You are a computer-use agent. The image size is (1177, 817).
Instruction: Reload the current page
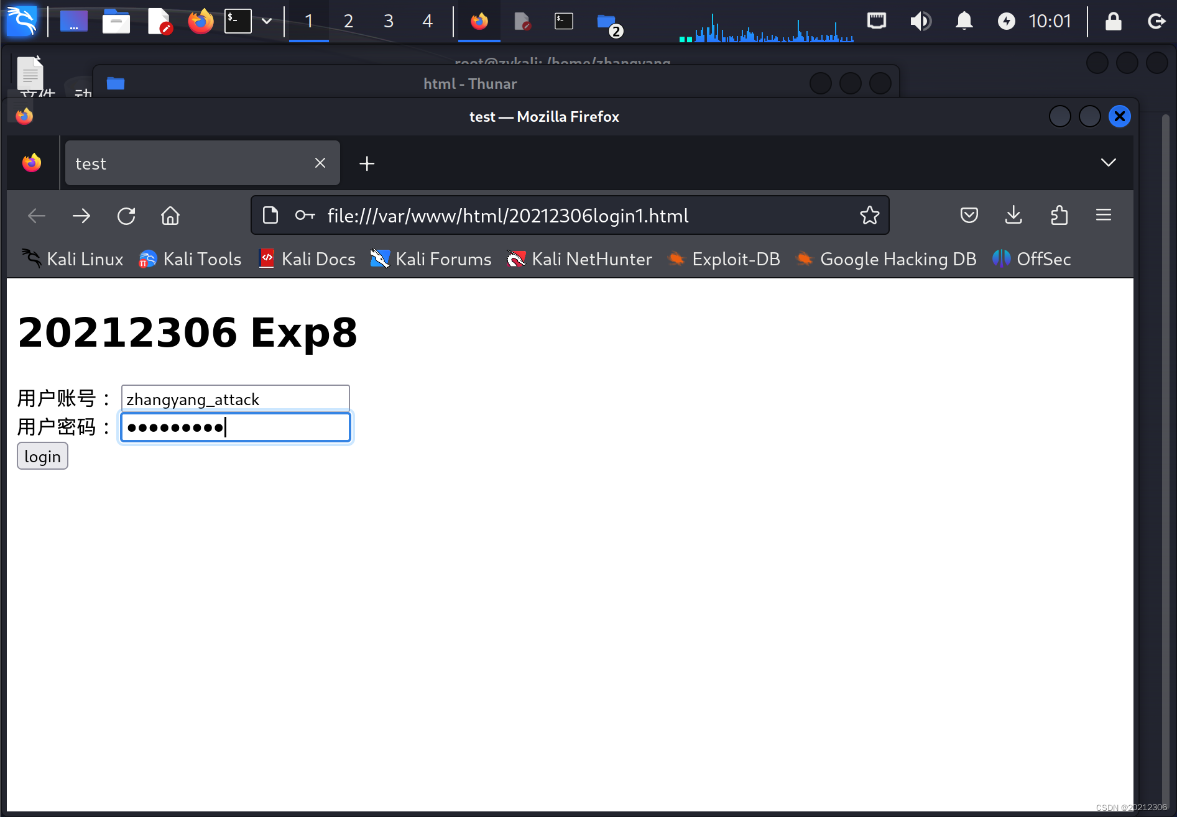click(126, 216)
